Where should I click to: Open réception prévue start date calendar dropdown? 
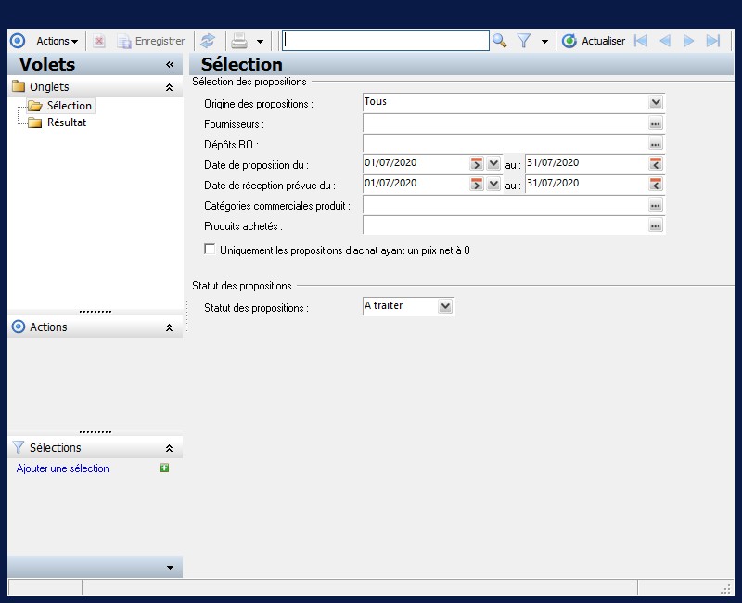[493, 184]
